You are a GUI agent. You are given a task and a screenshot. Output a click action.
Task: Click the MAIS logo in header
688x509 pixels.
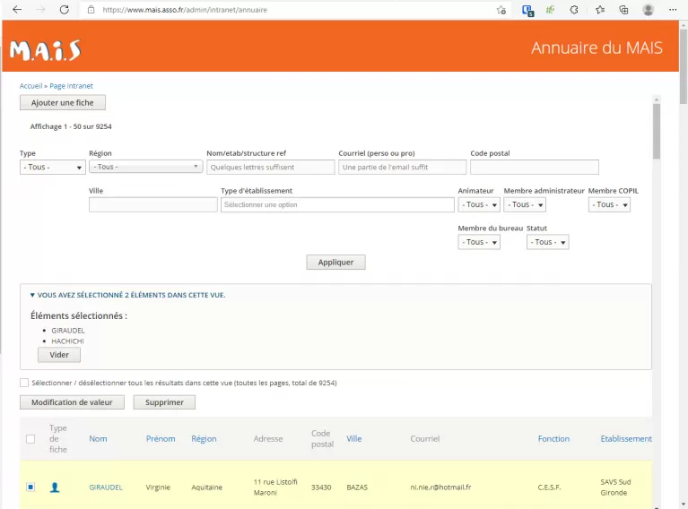pyautogui.click(x=45, y=50)
